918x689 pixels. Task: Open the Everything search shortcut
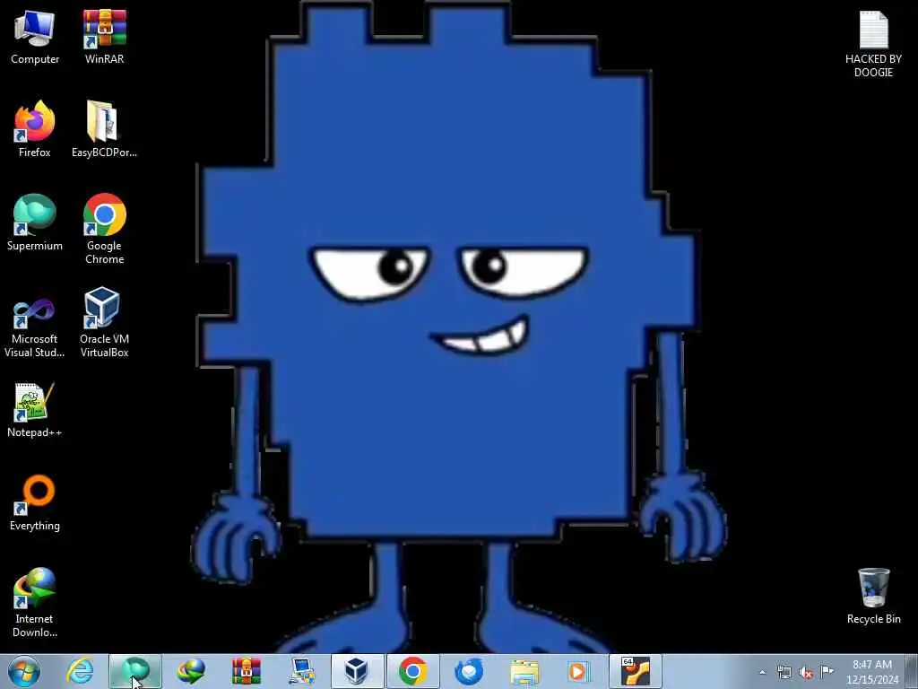[35, 502]
